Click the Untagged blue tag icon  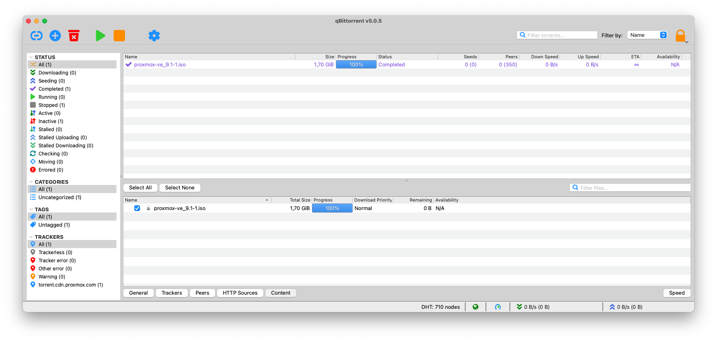(33, 225)
